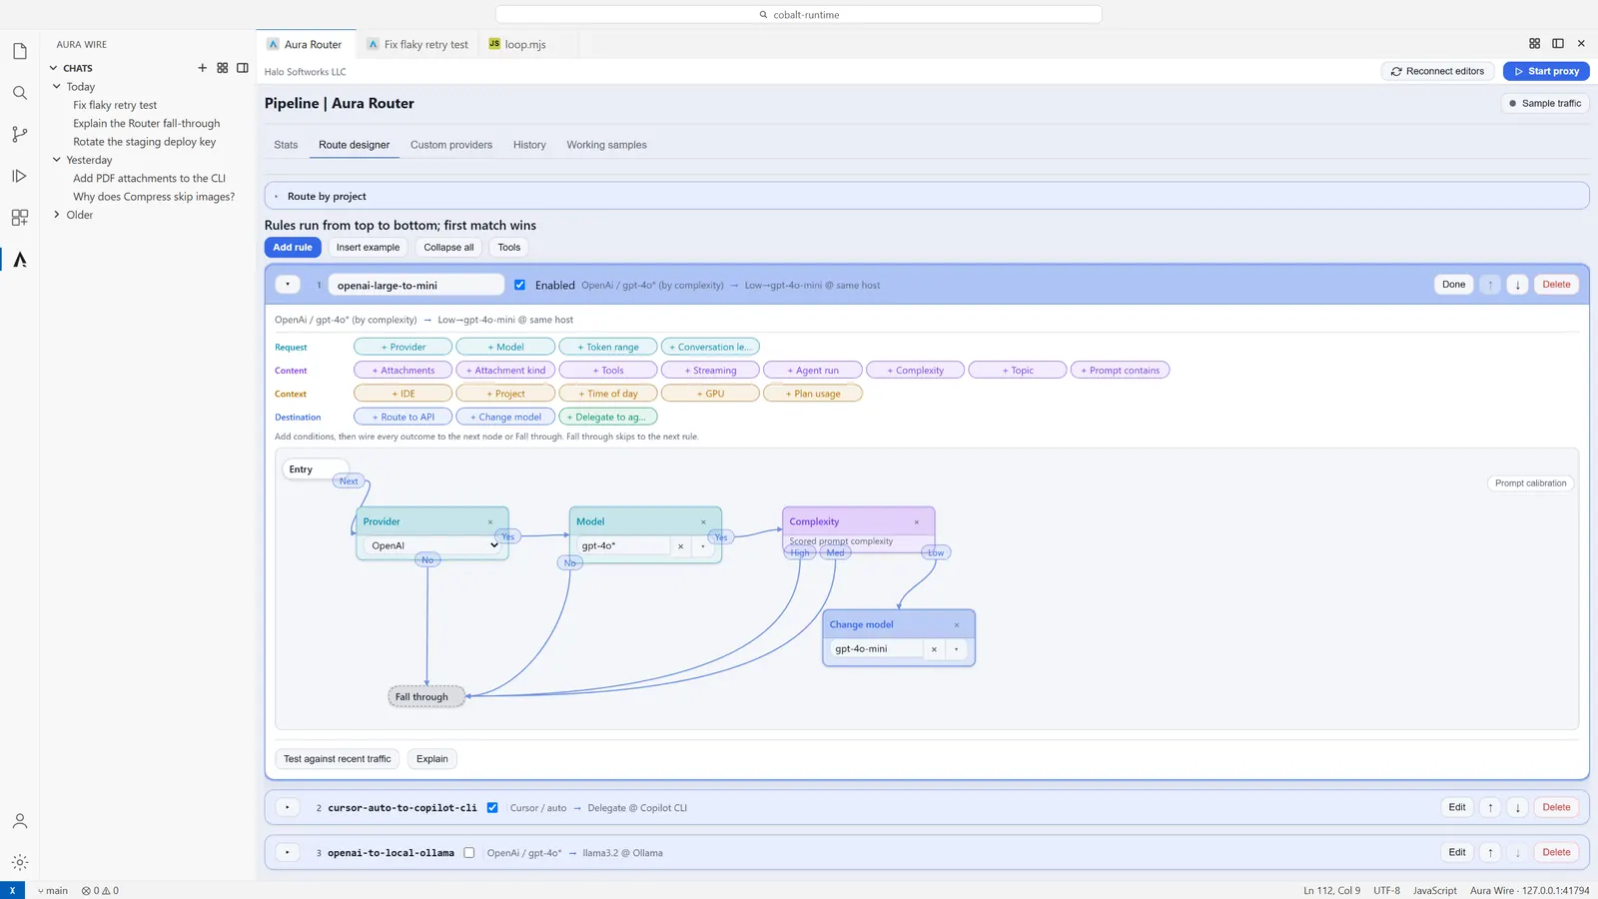Switch to the Stats tab
1598x899 pixels.
pos(286,145)
